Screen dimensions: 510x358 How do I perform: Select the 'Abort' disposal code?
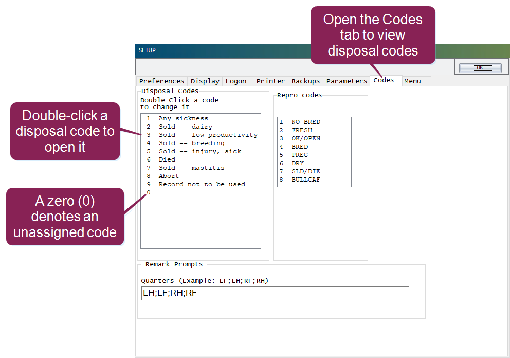(x=201, y=176)
